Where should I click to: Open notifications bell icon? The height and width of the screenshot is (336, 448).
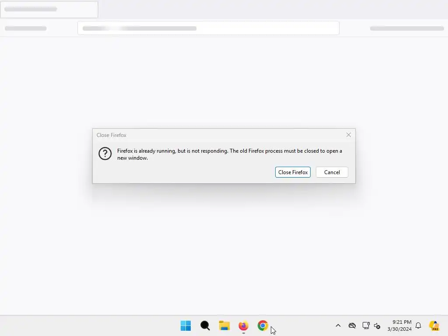point(418,325)
